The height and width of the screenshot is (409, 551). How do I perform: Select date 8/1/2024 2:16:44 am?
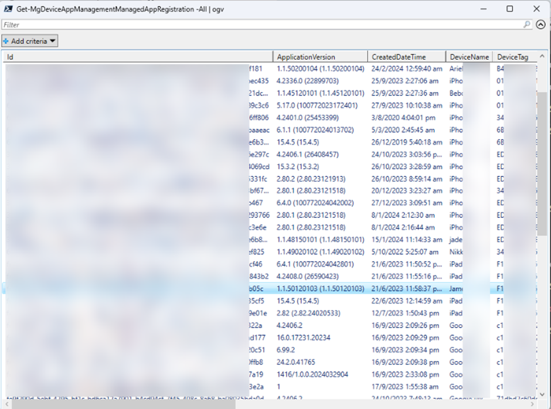[403, 227]
